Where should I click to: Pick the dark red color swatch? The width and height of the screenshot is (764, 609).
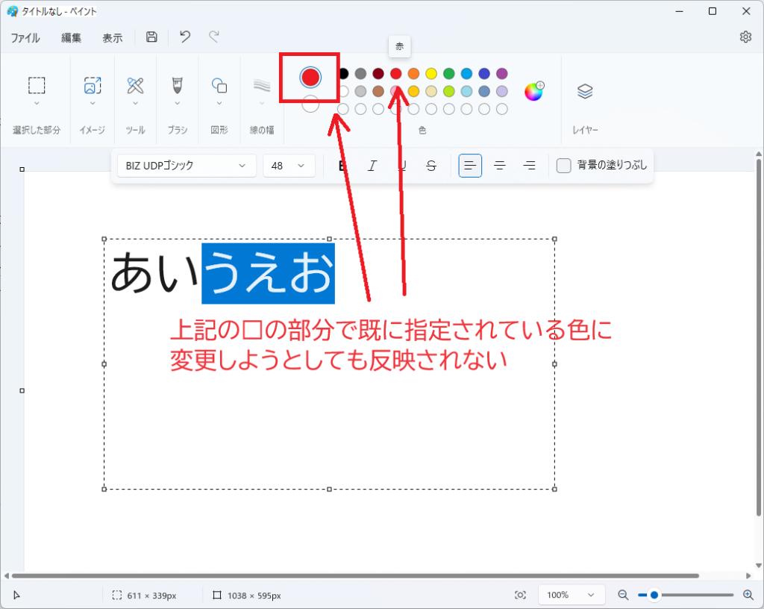point(378,74)
